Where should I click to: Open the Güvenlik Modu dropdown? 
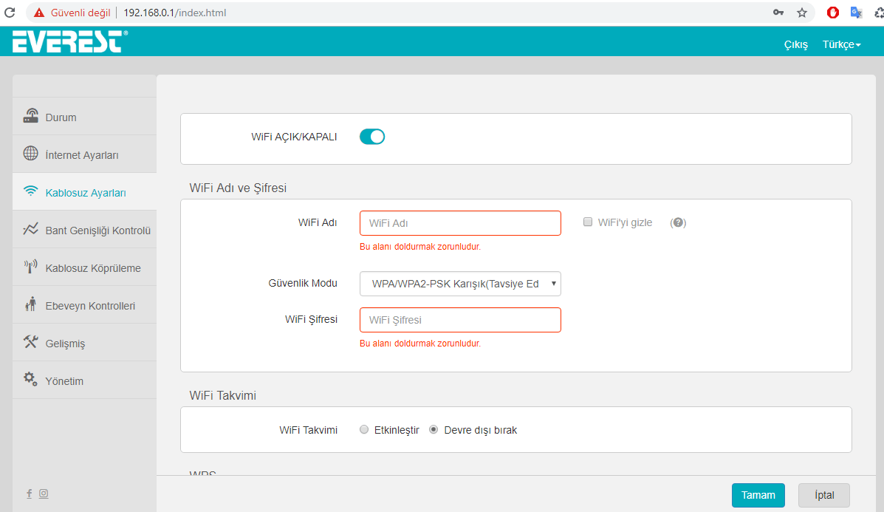(460, 284)
